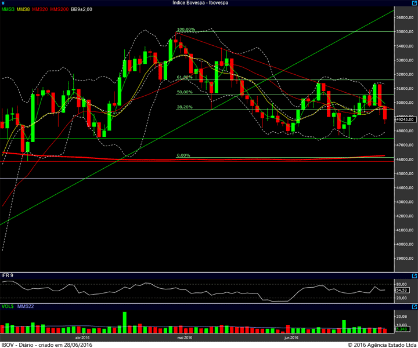Select the MMS200 indicator label

pos(59,9)
